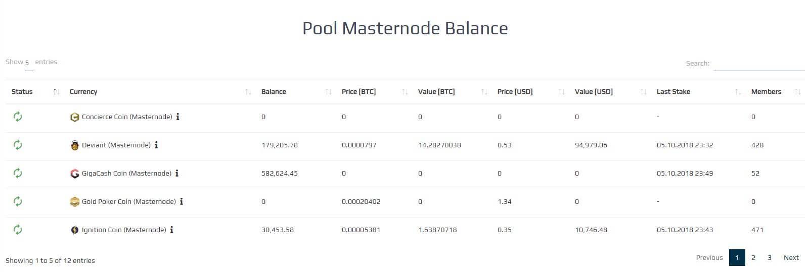Open info icon next to Deviant (Masternode)
The height and width of the screenshot is (272, 809).
(x=156, y=145)
